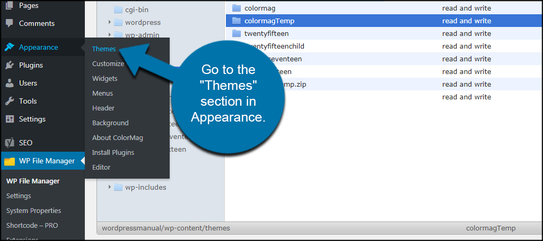Open Header in Appearance submenu
Viewport: 543px width, 241px height.
tap(103, 108)
